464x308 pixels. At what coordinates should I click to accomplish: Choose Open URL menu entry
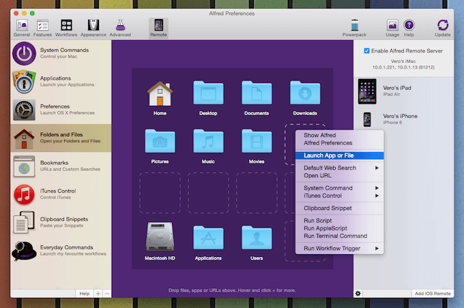click(339, 176)
